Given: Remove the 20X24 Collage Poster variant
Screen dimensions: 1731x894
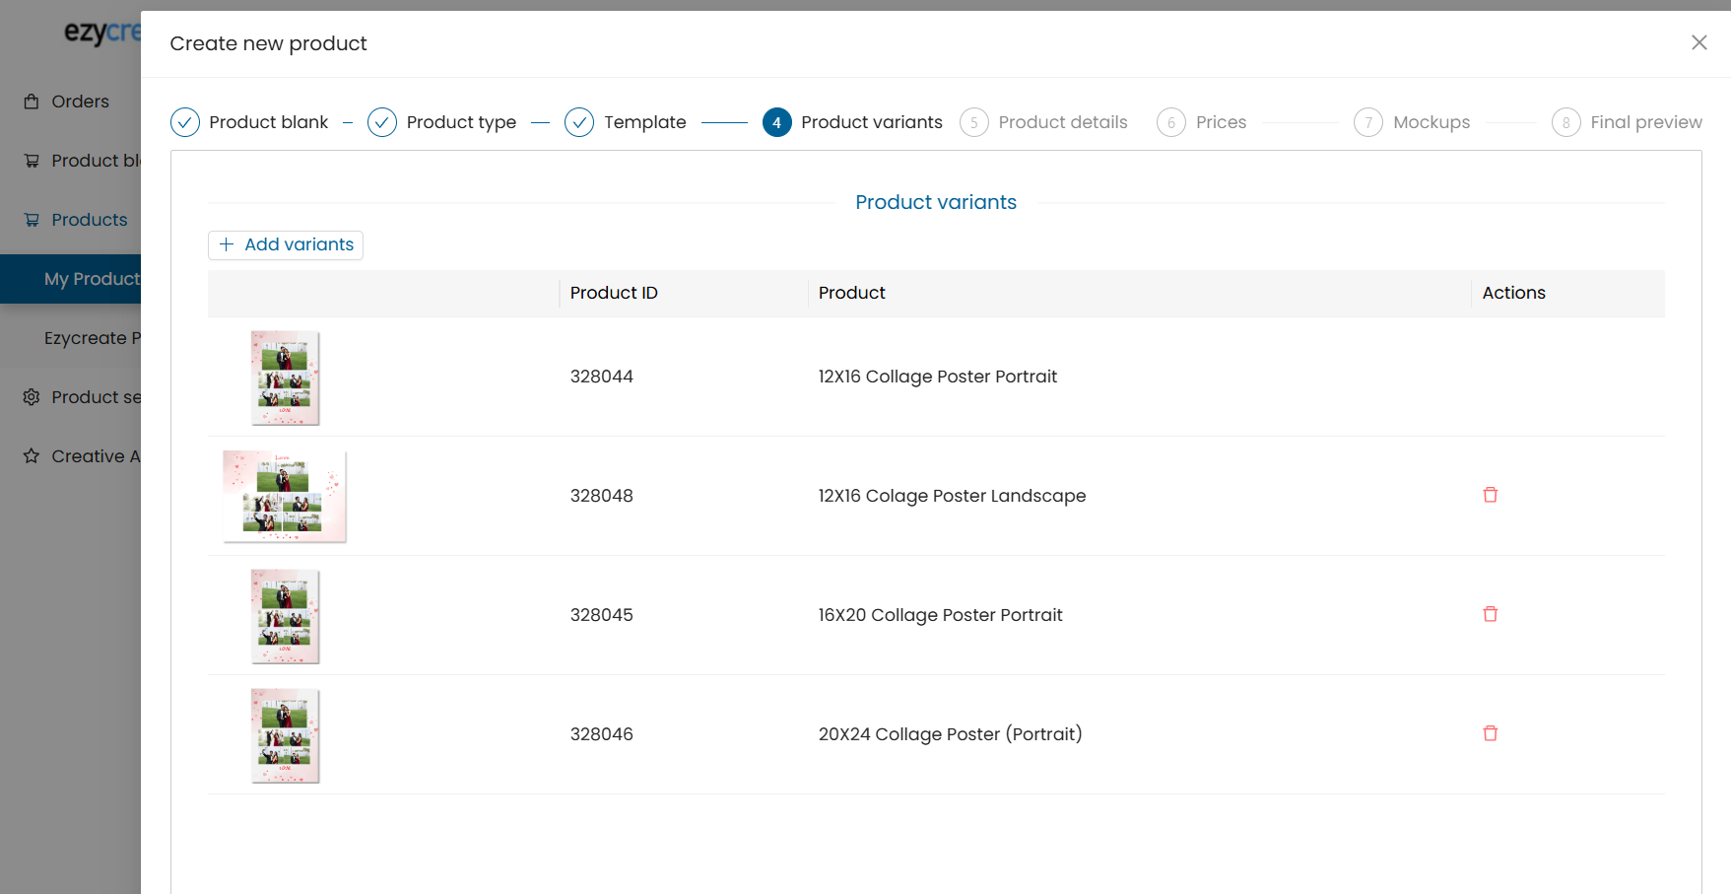Looking at the screenshot, I should coord(1490,733).
